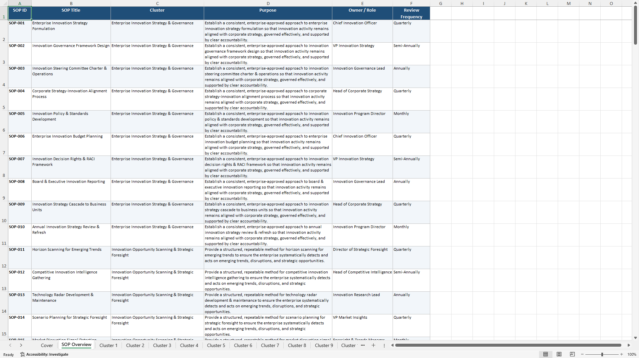Select Annually cell in SOP-003 row

411,76
